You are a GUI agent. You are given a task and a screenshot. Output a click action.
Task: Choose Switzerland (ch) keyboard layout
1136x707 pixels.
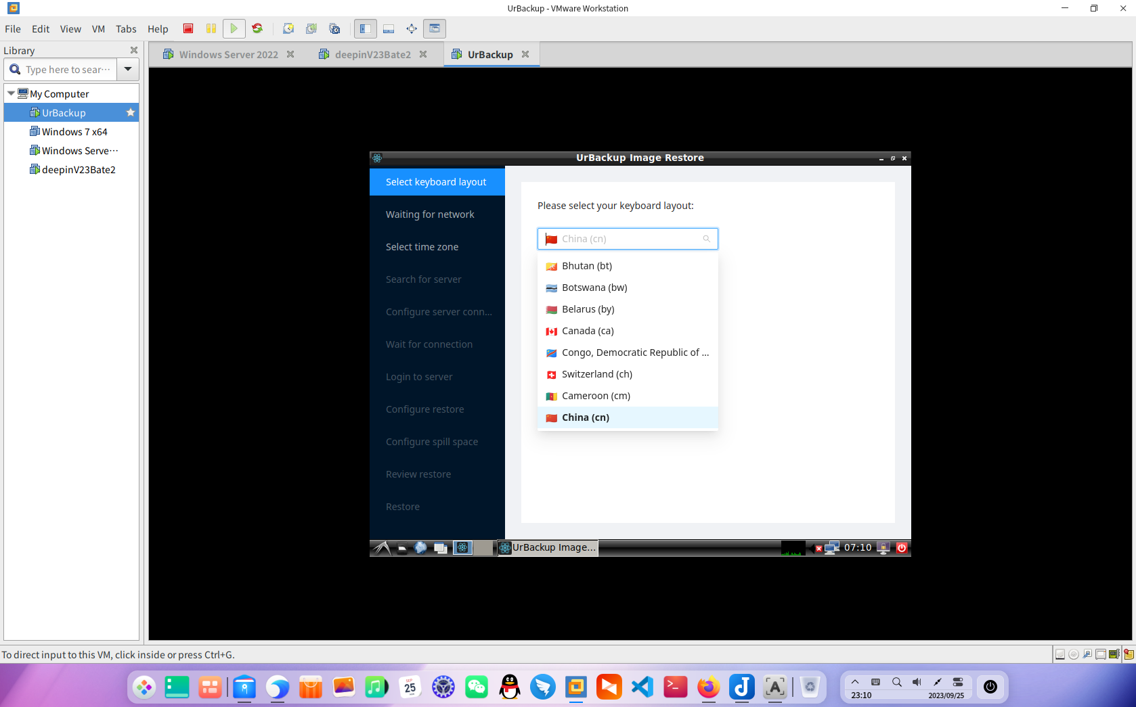tap(628, 374)
